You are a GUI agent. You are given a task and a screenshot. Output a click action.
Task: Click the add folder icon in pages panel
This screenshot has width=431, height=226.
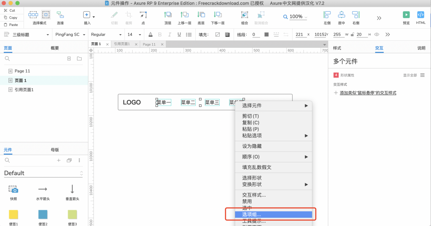pyautogui.click(x=79, y=59)
